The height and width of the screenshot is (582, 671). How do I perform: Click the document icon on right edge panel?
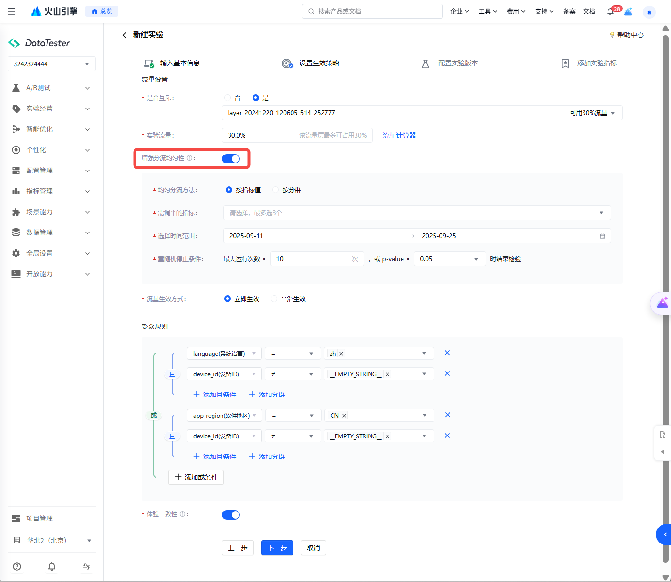(x=663, y=435)
